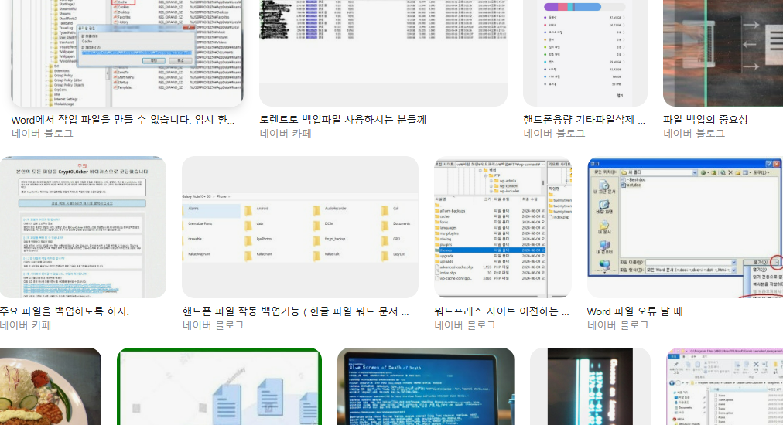Open the dark glowing text strip thumbnail

pyautogui.click(x=590, y=386)
